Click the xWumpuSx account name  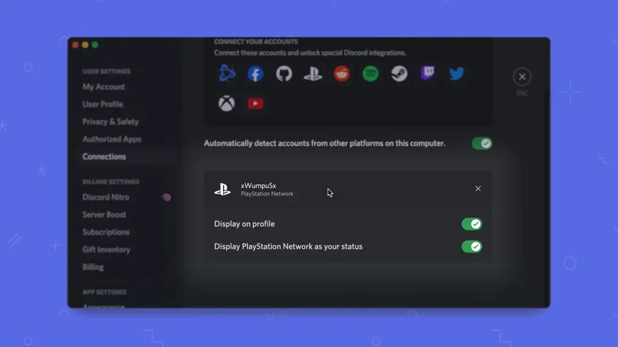click(258, 186)
